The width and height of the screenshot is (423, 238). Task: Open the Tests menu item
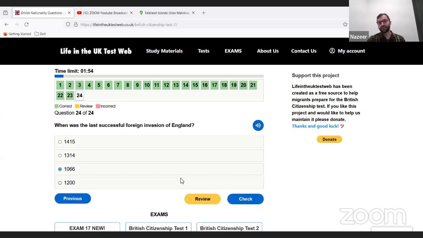(x=204, y=51)
